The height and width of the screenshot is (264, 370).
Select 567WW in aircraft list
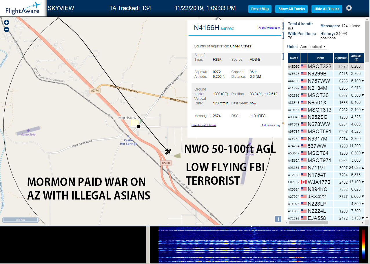point(326,146)
